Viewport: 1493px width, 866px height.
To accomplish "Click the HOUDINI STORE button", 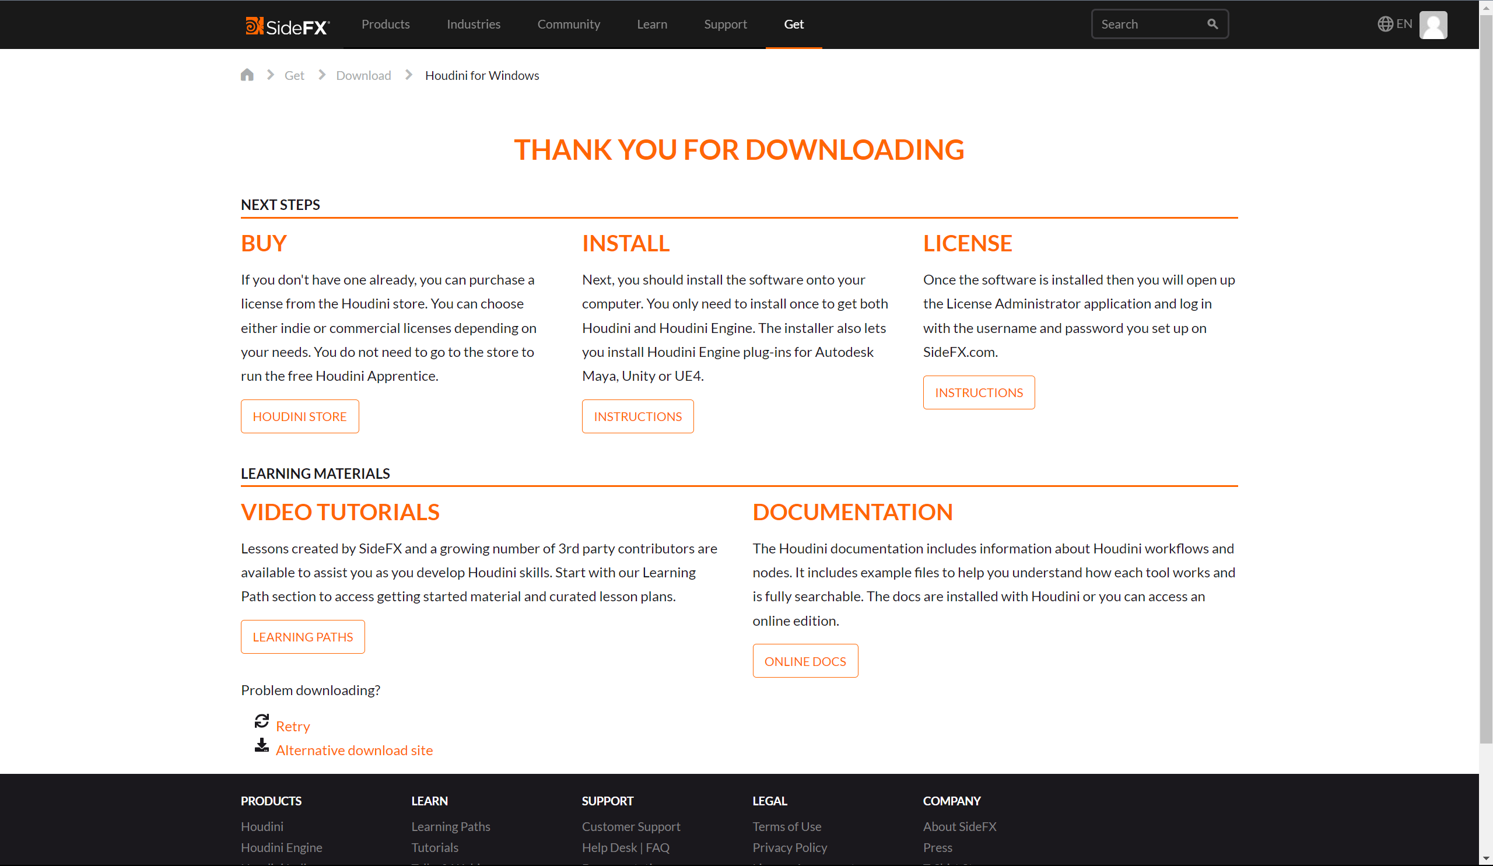I will coord(300,416).
